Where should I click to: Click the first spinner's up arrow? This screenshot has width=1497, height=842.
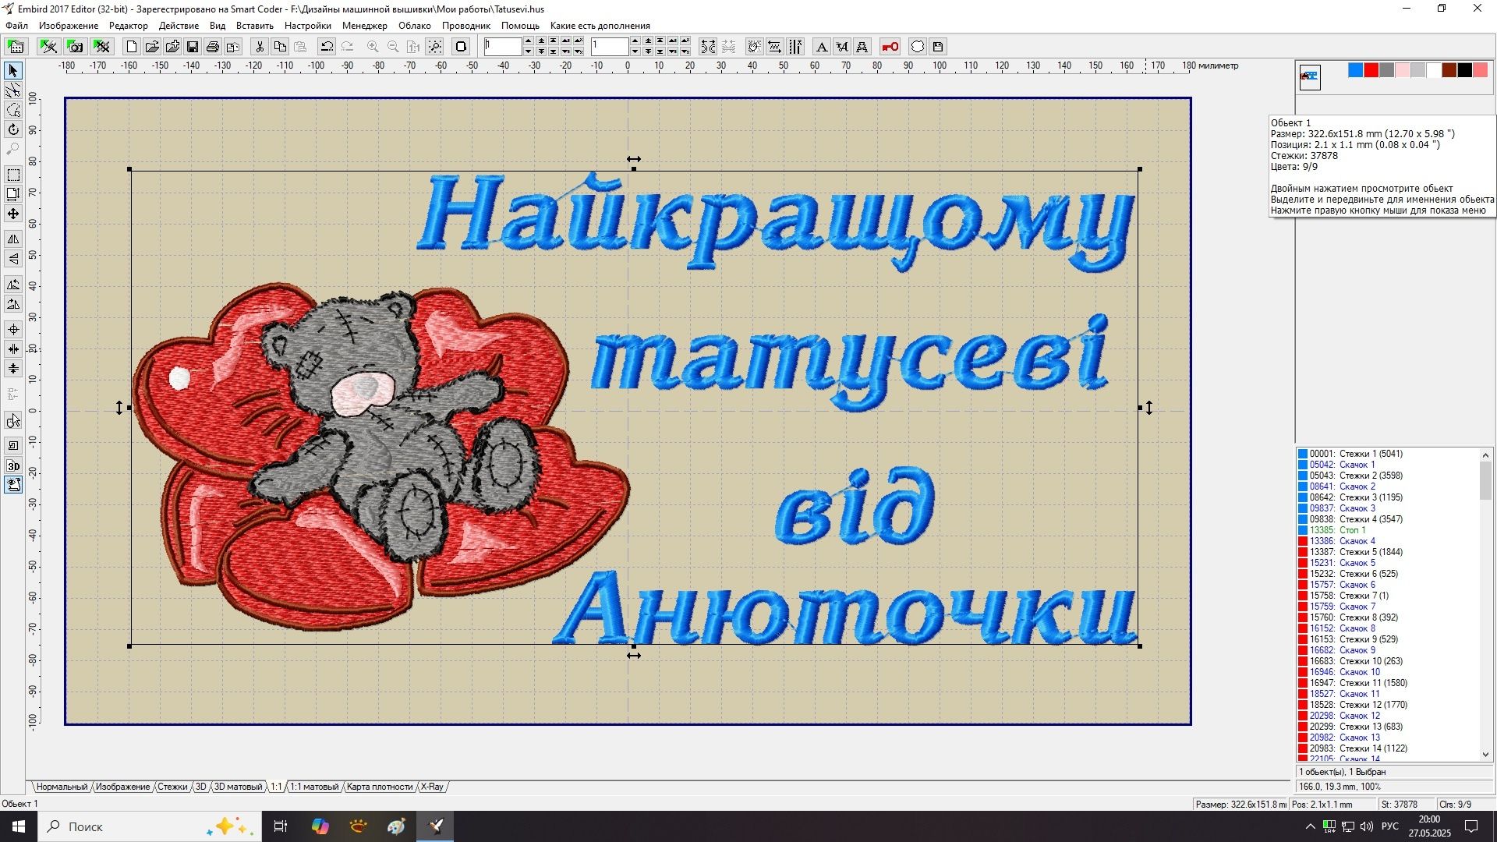pos(528,41)
